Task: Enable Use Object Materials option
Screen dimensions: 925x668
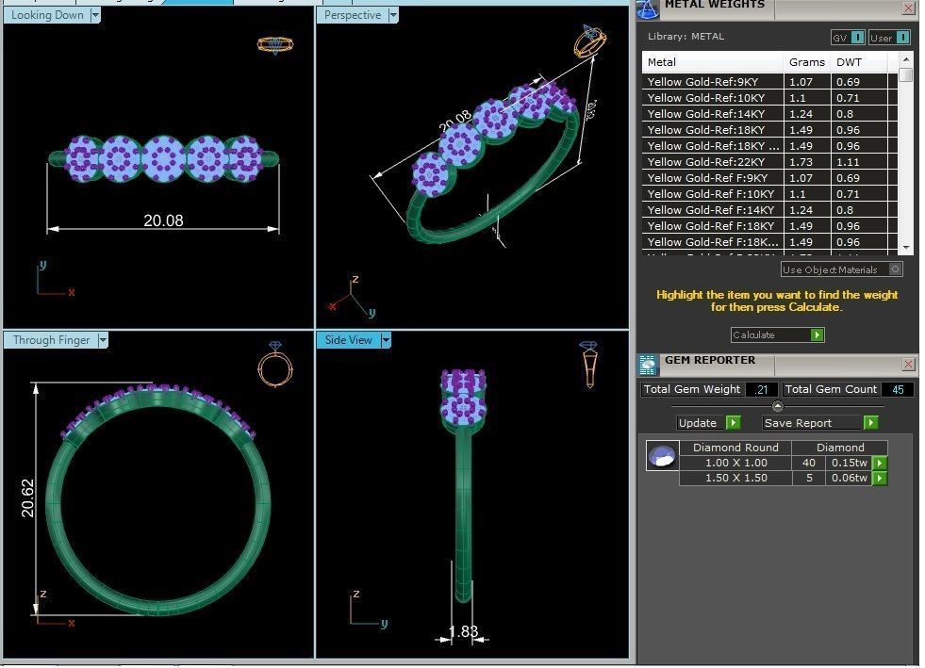Action: (895, 269)
